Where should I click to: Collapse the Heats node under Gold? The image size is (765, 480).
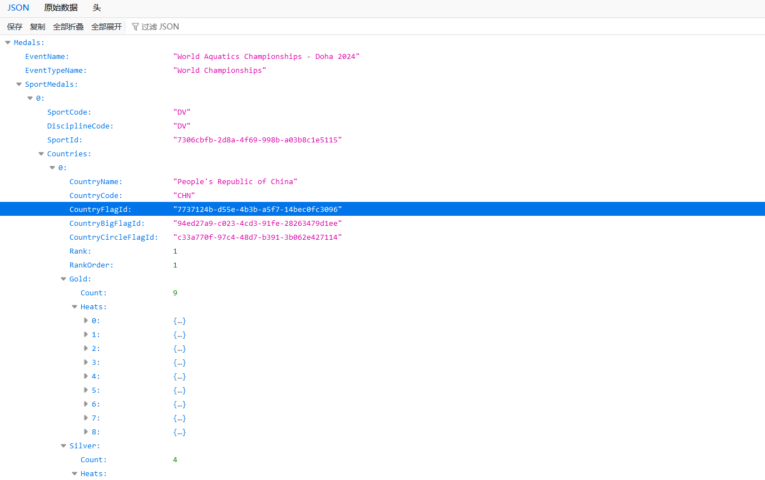point(75,306)
